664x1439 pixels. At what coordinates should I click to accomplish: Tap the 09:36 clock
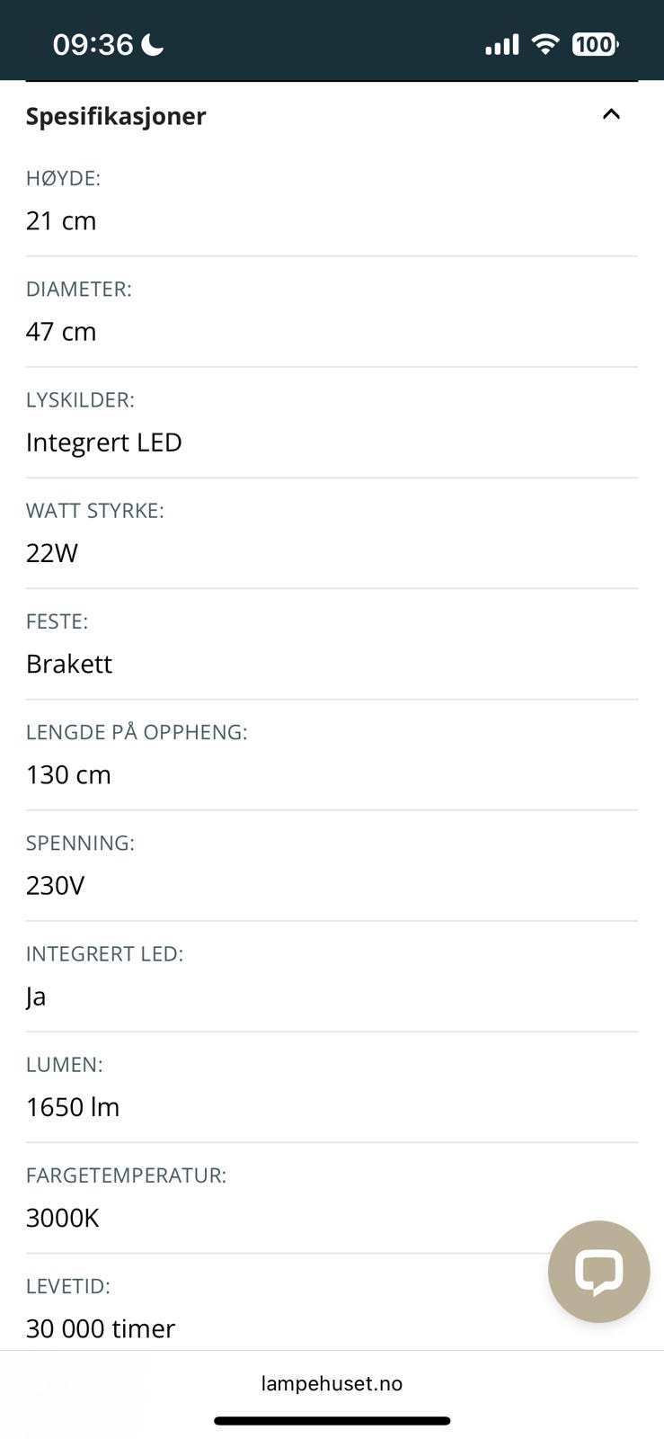click(x=93, y=44)
